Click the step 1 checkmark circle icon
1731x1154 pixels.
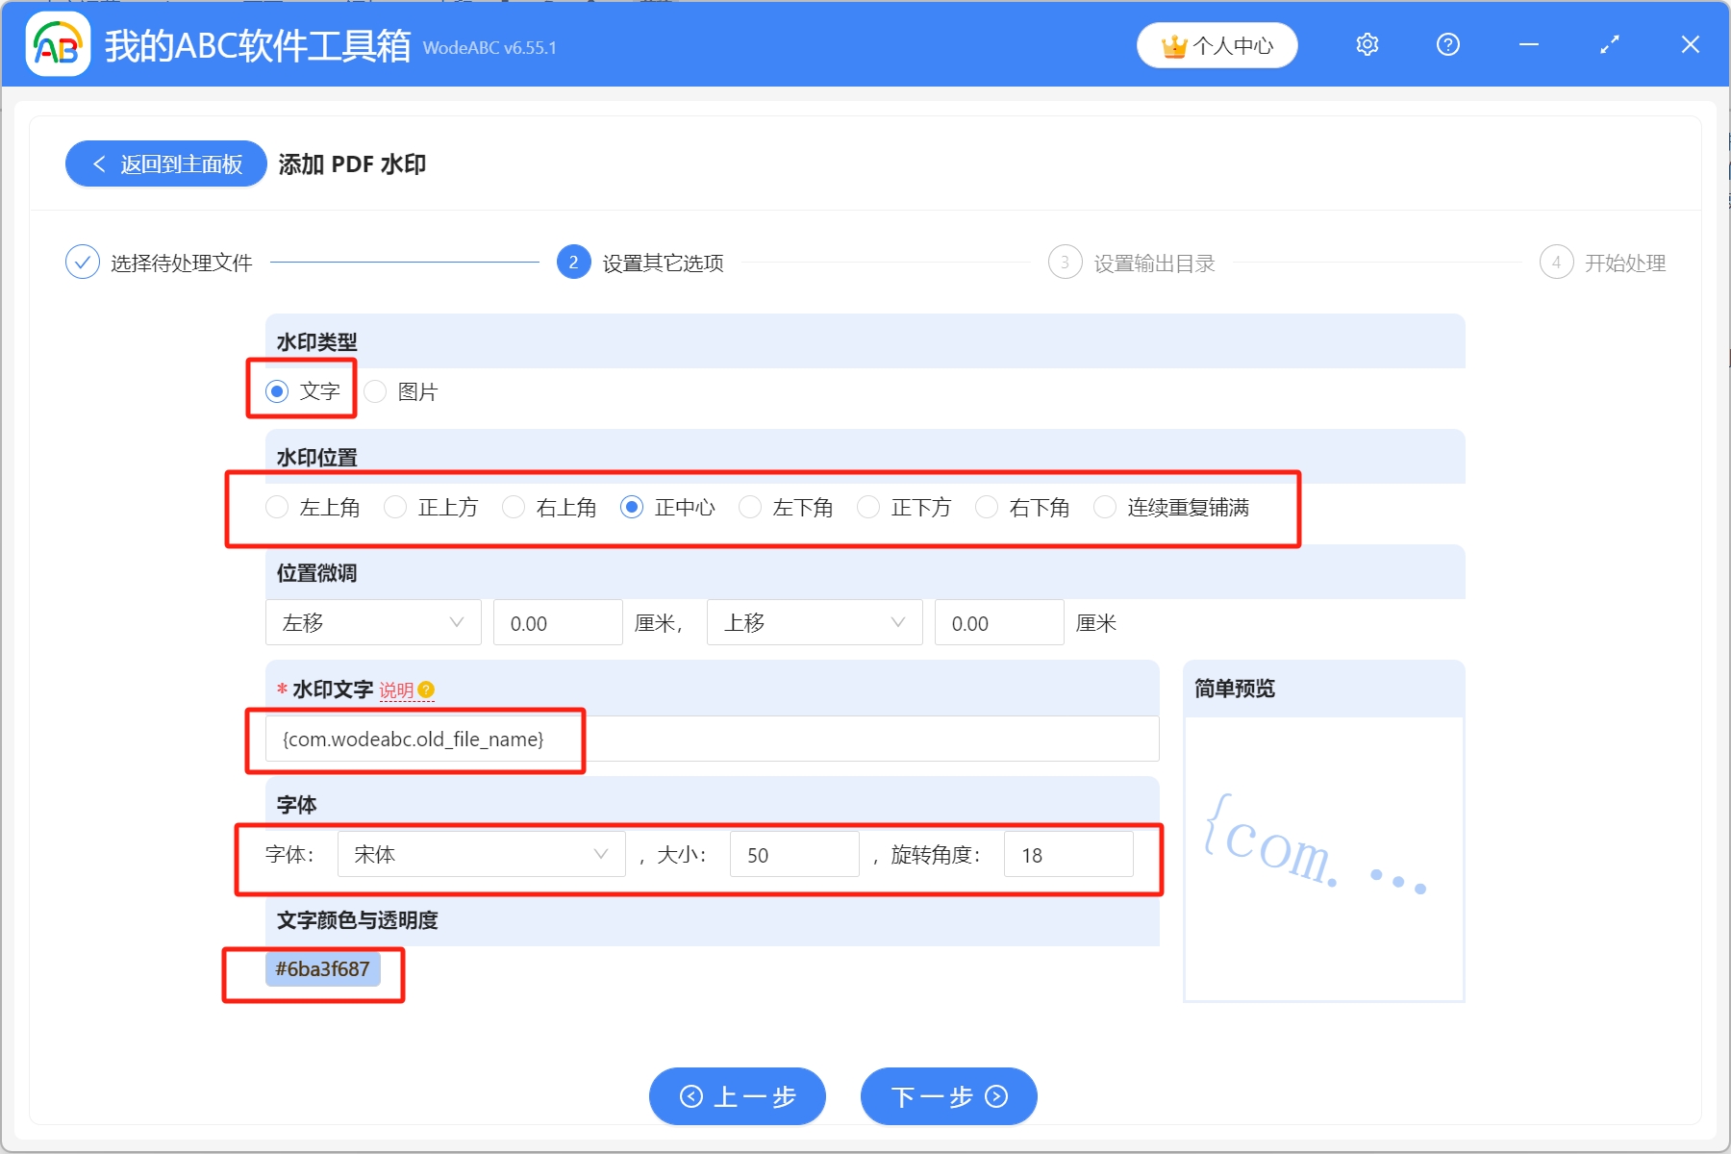coord(83,263)
